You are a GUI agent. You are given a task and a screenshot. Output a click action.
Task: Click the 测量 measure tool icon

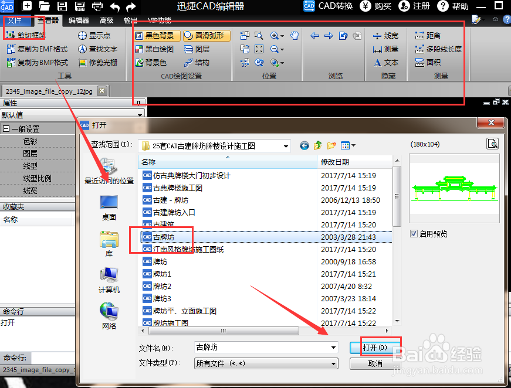[x=378, y=49]
